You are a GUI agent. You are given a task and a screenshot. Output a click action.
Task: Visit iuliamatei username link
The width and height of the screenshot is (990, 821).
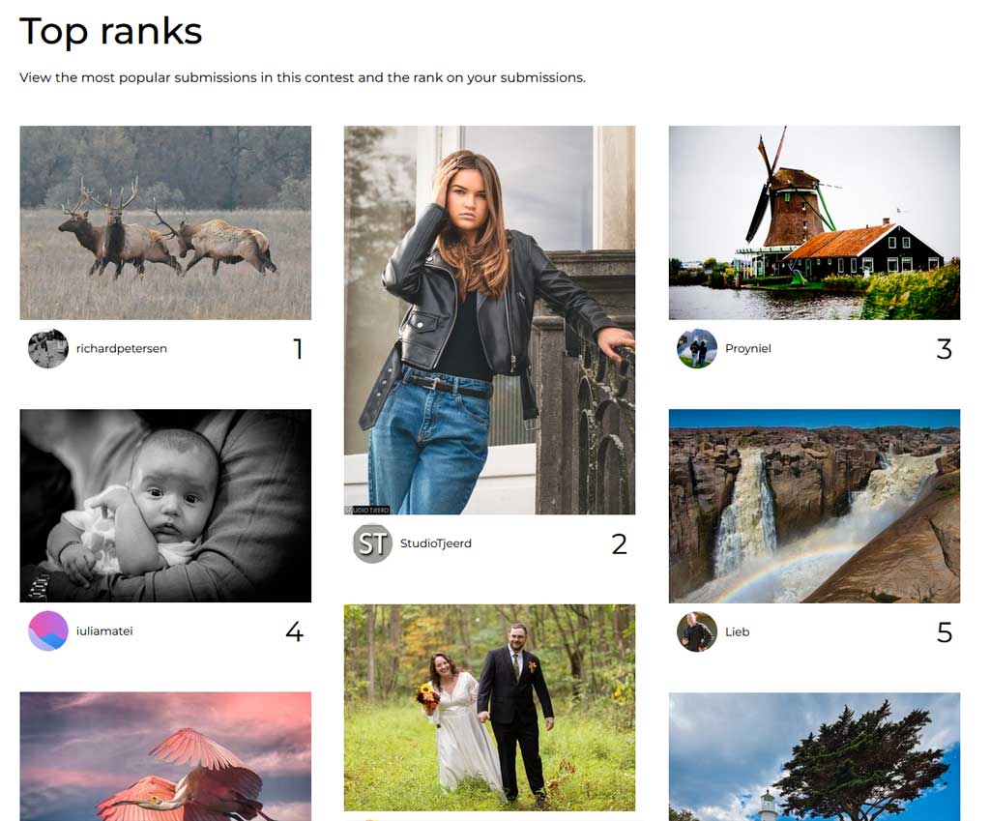[104, 630]
